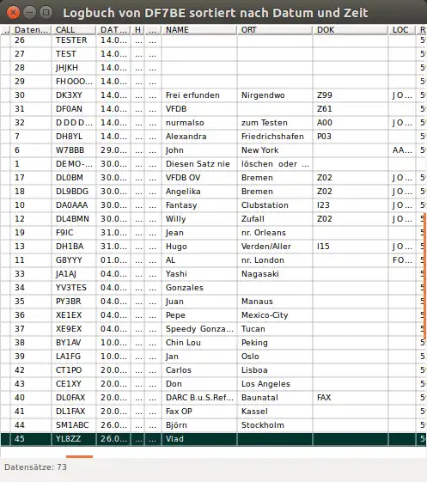The image size is (427, 482).
Task: Select the DL0FAX Baunatal entry
Action: [x=213, y=398]
